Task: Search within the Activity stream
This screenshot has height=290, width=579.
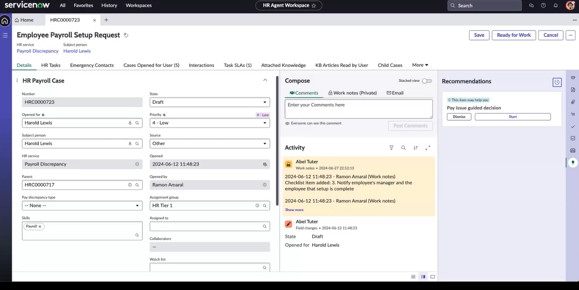Action: 403,148
